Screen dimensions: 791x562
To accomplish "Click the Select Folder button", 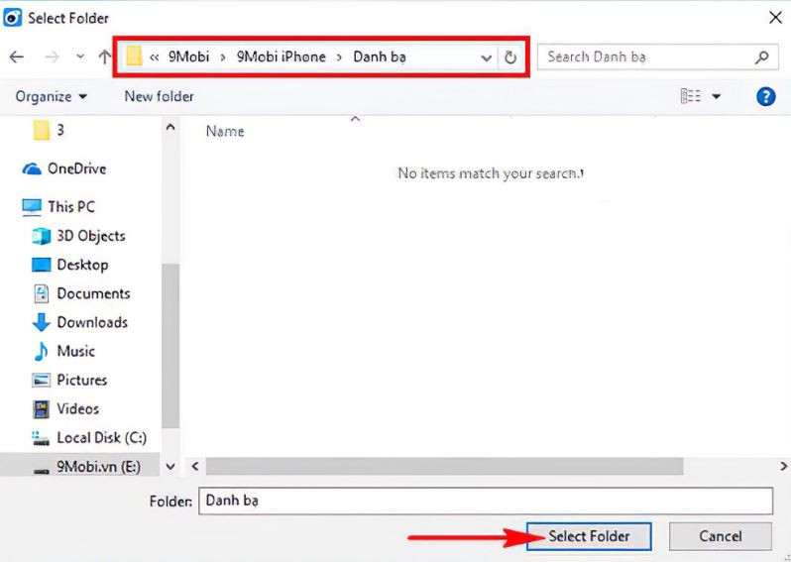I will pyautogui.click(x=589, y=536).
